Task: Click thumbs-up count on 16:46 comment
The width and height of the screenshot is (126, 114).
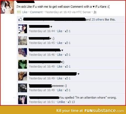Action: pyautogui.click(x=68, y=55)
